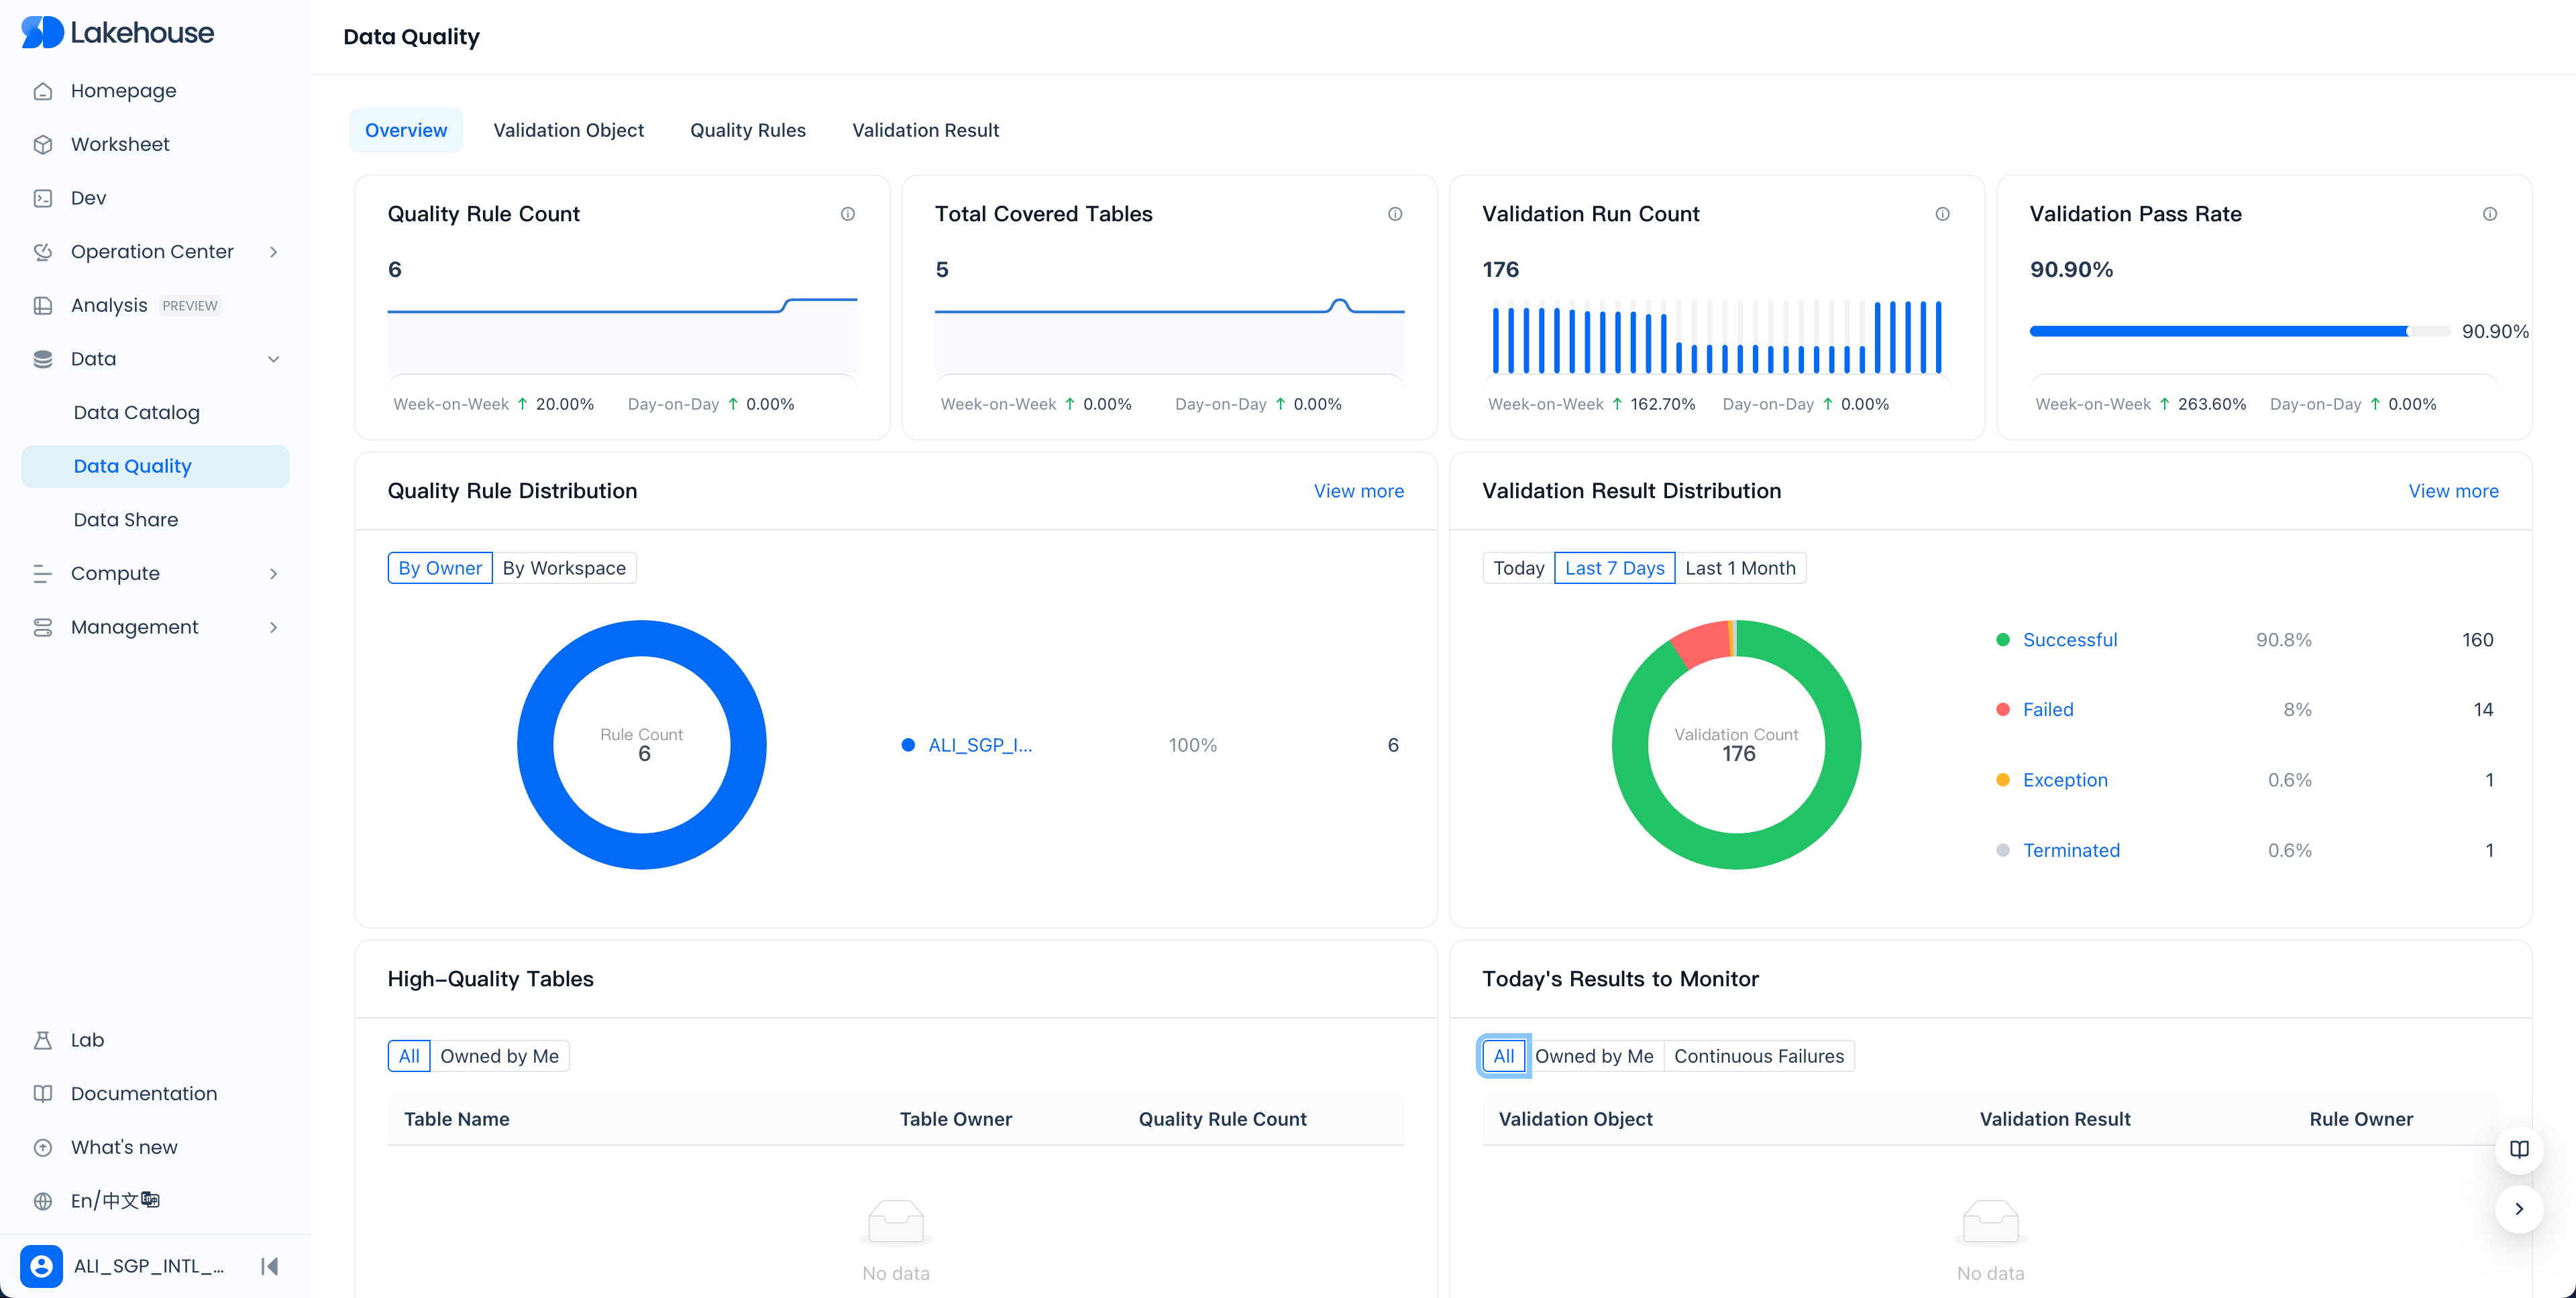2576x1298 pixels.
Task: Click the Homepage house icon in sidebar
Action: click(x=42, y=91)
